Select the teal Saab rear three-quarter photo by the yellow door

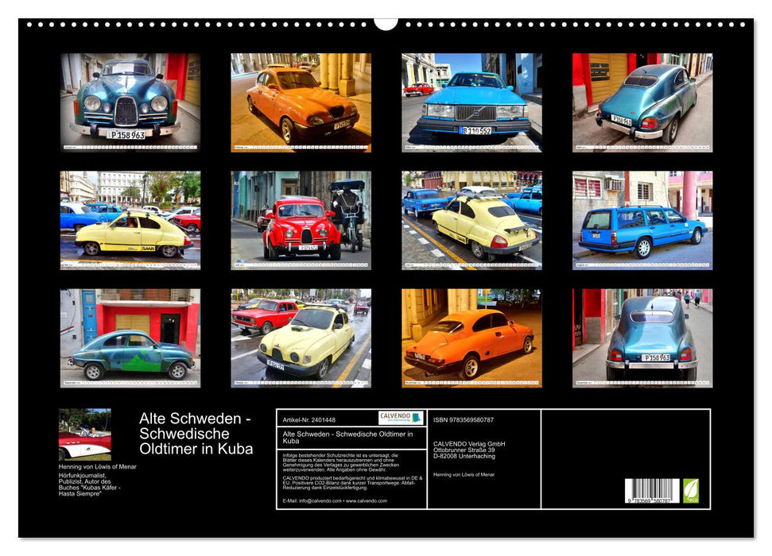coord(642,102)
